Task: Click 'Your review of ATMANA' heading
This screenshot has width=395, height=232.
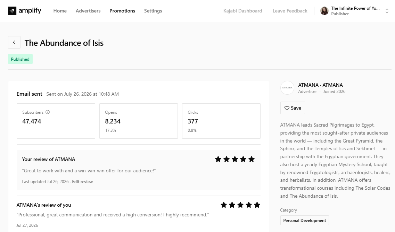Action: coord(49,159)
